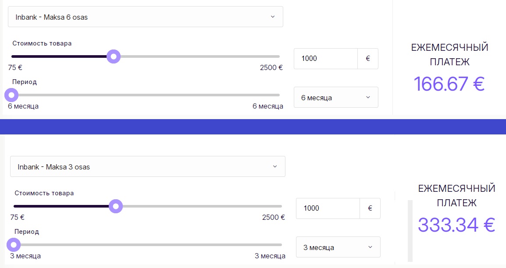Click the € symbol beside the lower price field
The height and width of the screenshot is (268, 506).
coord(370,208)
